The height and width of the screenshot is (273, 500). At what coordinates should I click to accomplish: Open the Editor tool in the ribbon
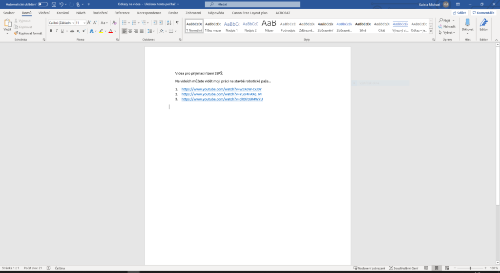[x=483, y=25]
